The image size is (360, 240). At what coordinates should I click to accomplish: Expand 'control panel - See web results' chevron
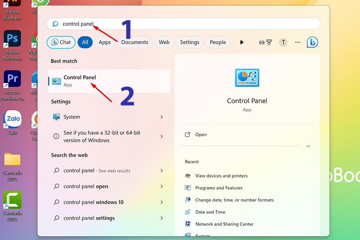click(162, 171)
